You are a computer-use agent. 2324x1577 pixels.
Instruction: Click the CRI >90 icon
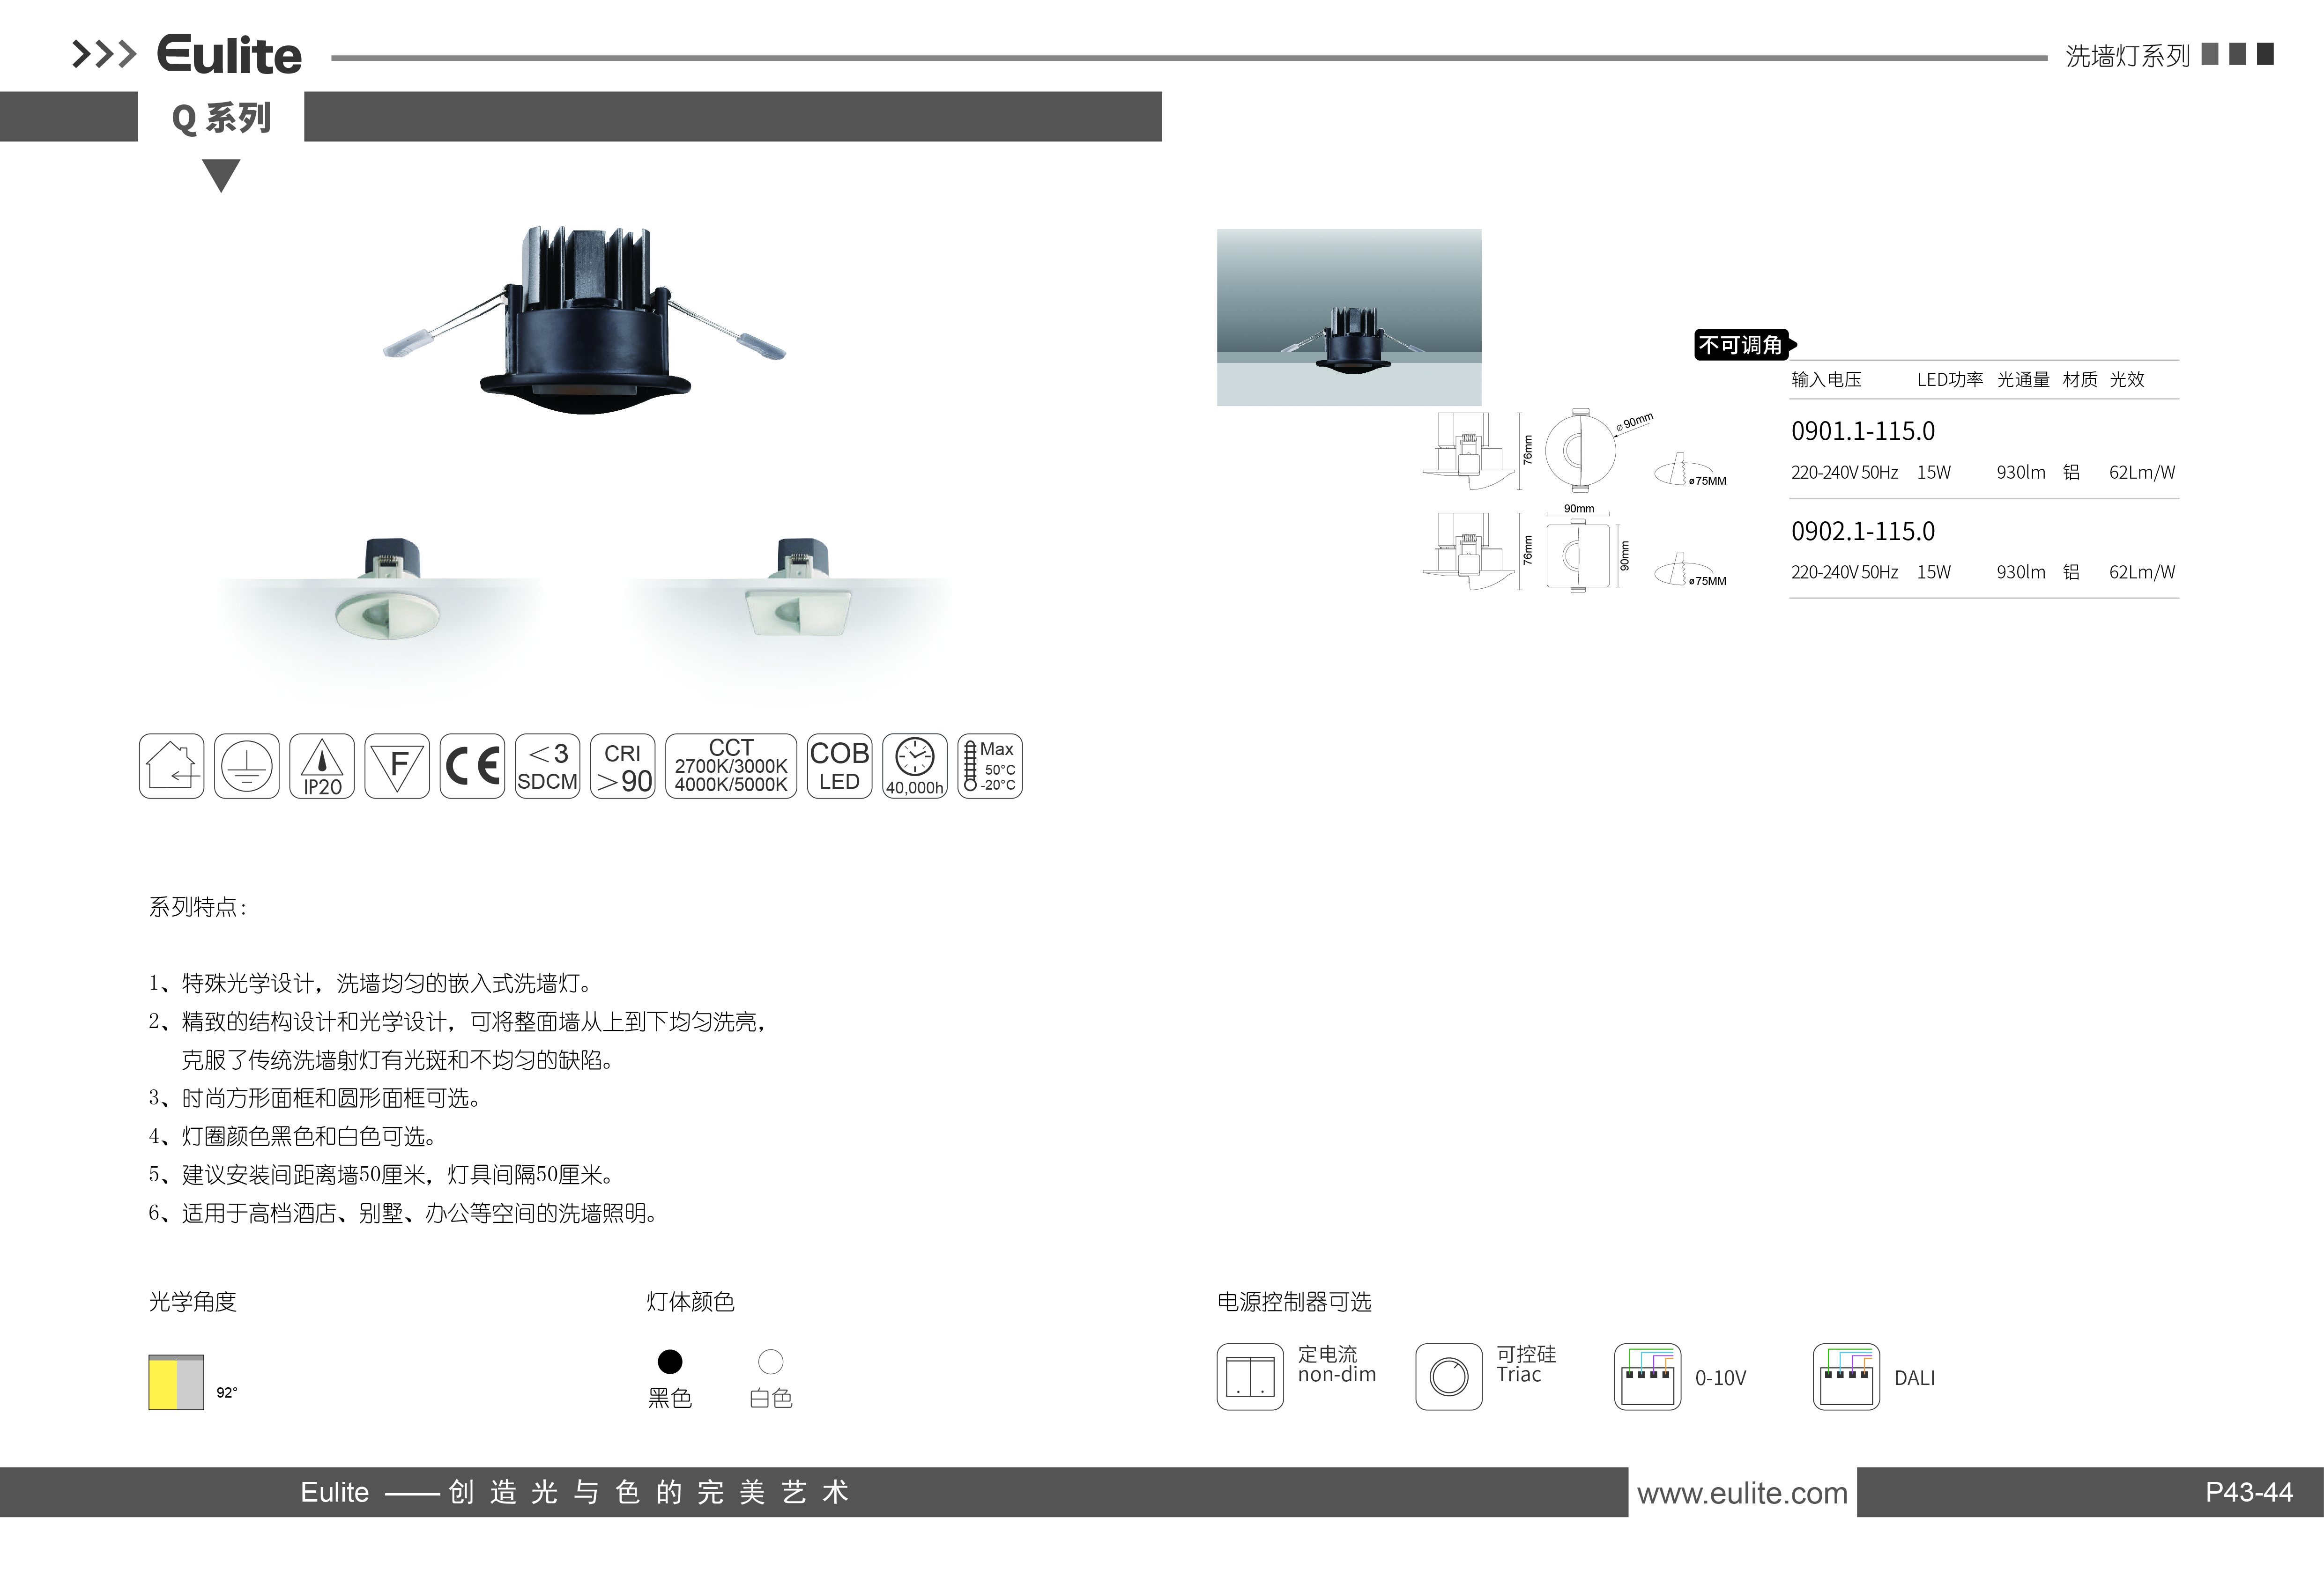[623, 766]
